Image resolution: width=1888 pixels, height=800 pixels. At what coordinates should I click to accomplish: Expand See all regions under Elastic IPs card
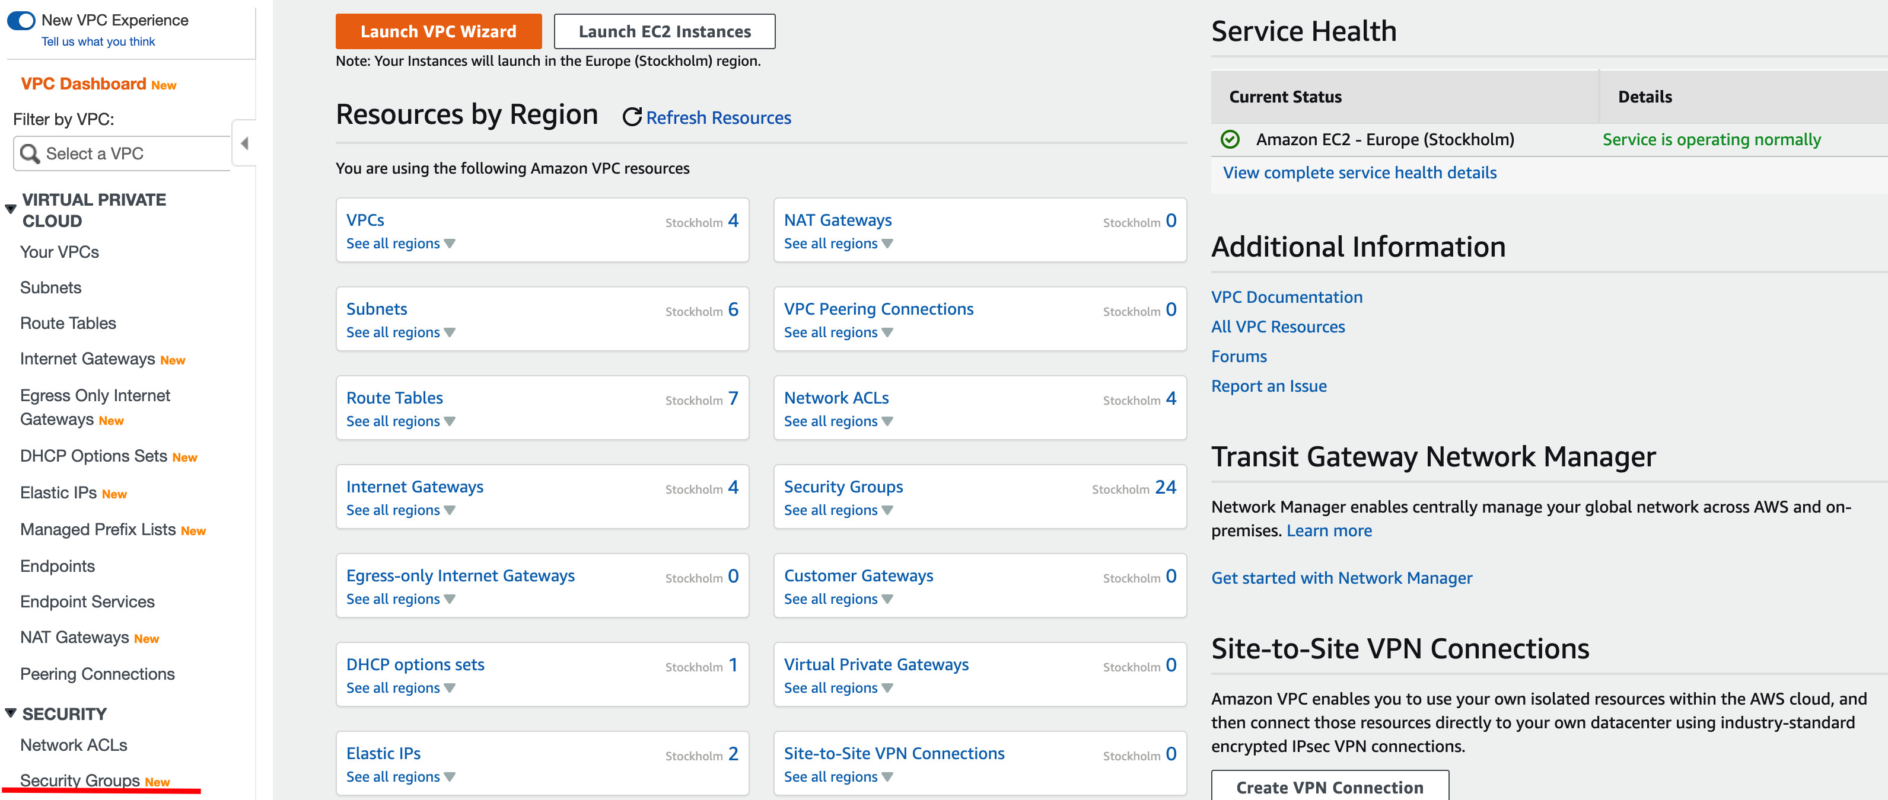coord(401,776)
